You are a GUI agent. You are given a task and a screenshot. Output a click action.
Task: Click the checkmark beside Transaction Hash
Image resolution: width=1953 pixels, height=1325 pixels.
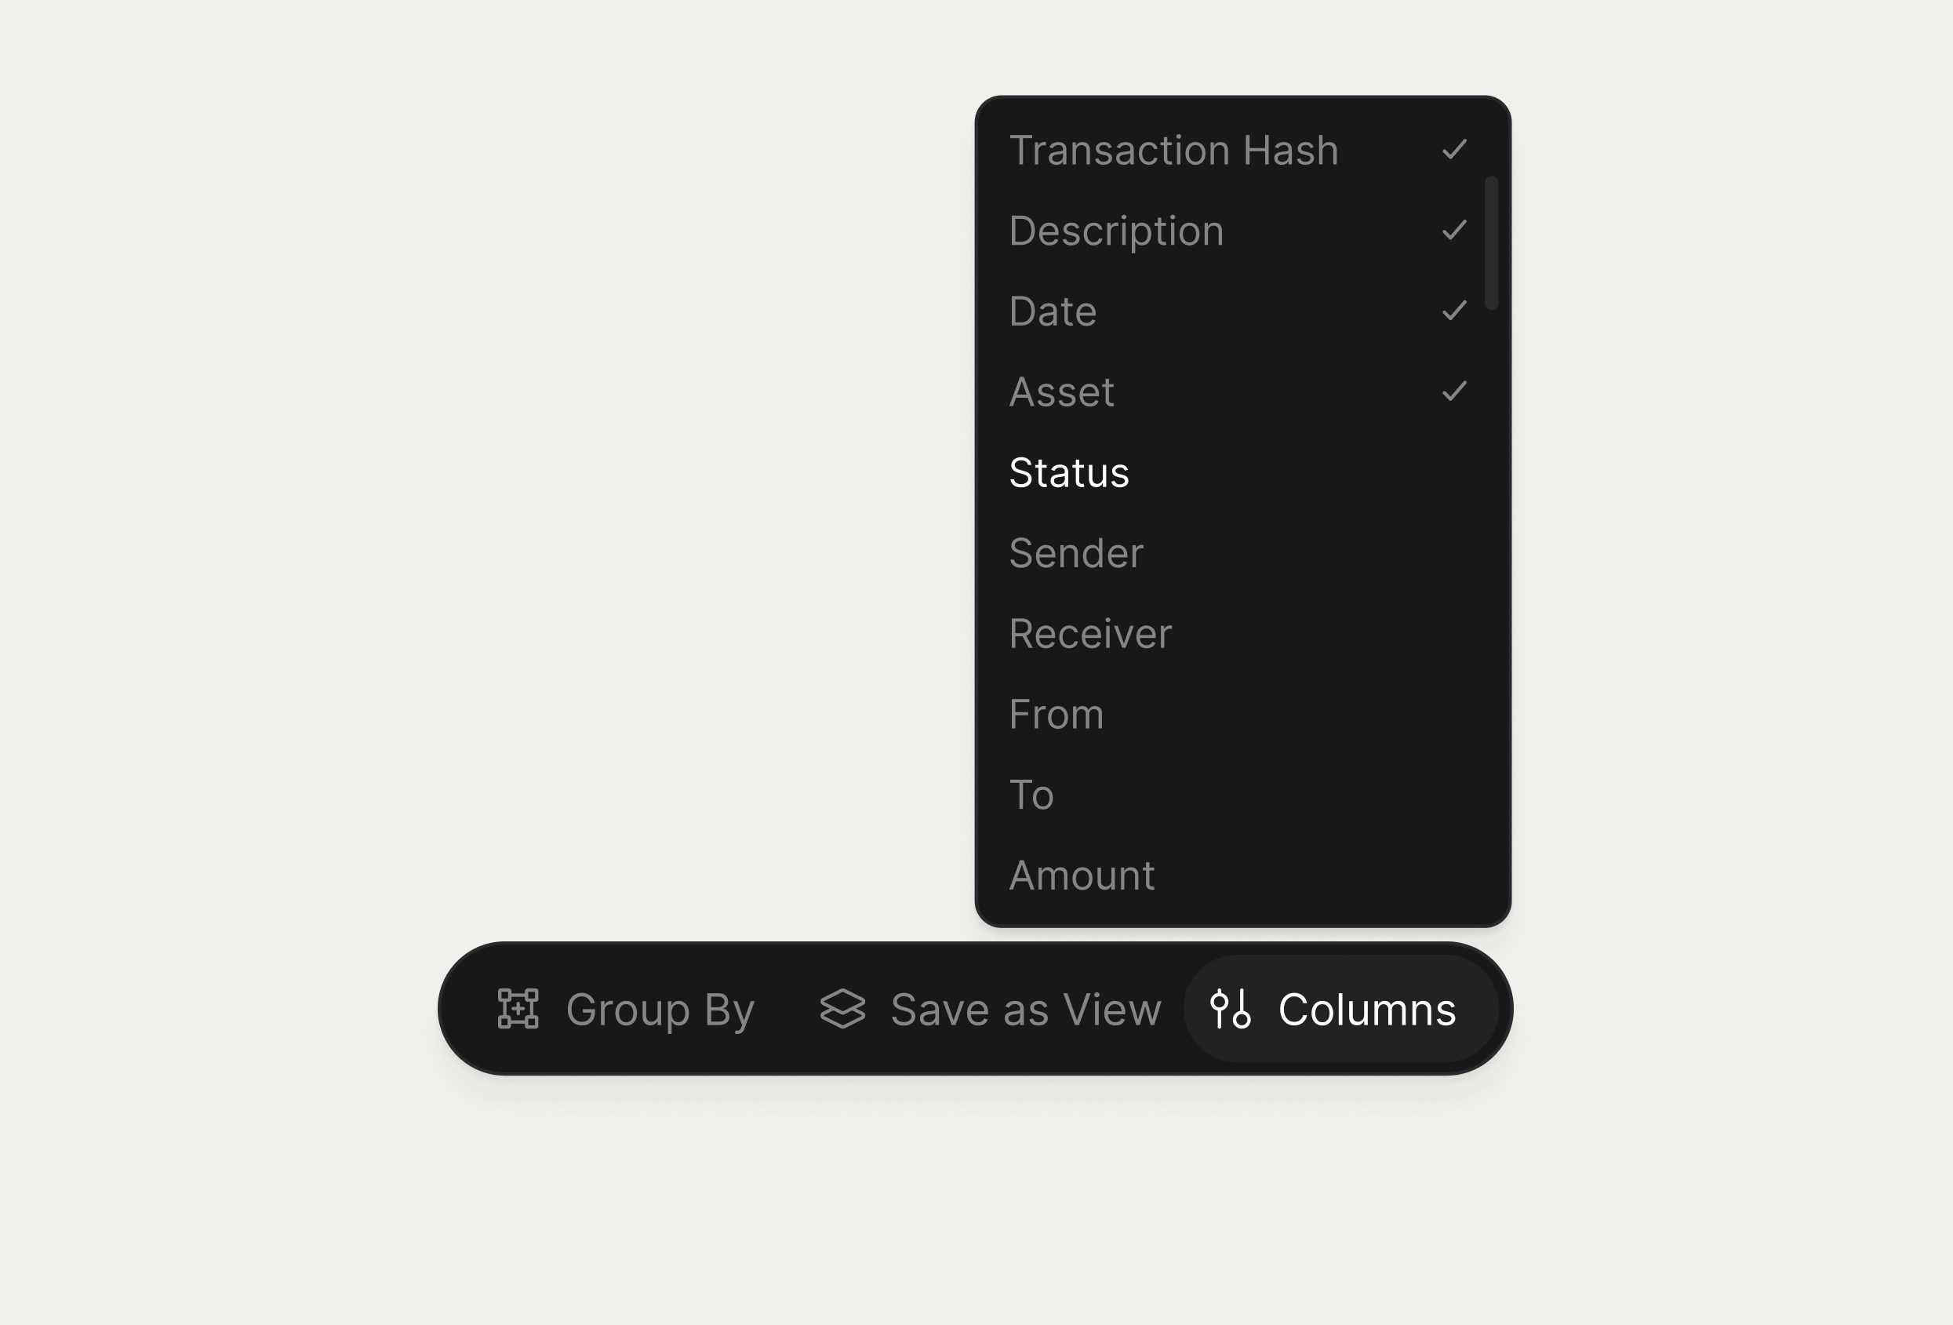tap(1453, 149)
